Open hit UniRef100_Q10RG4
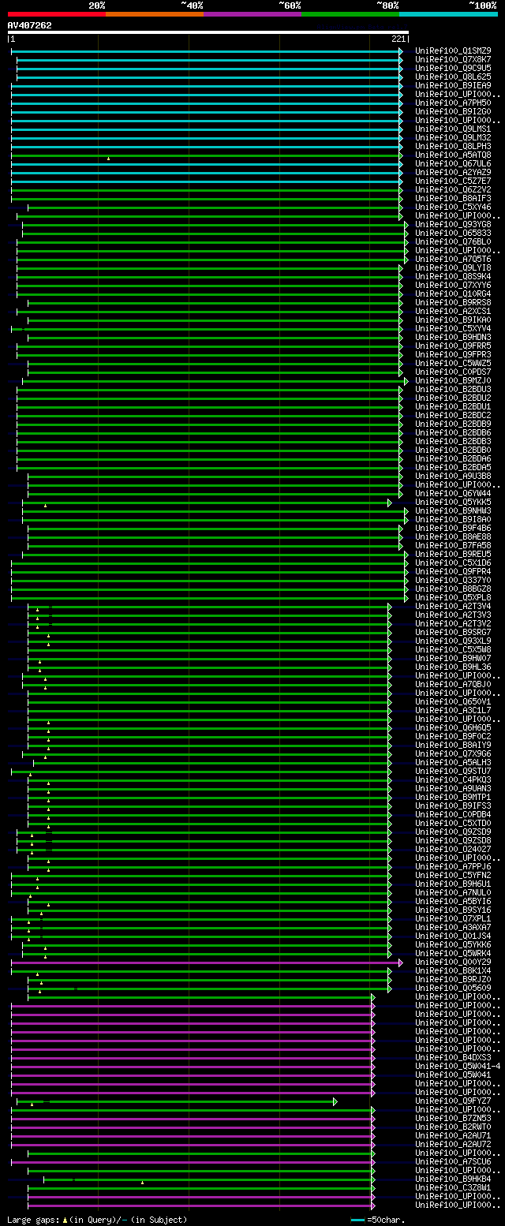 coord(454,294)
